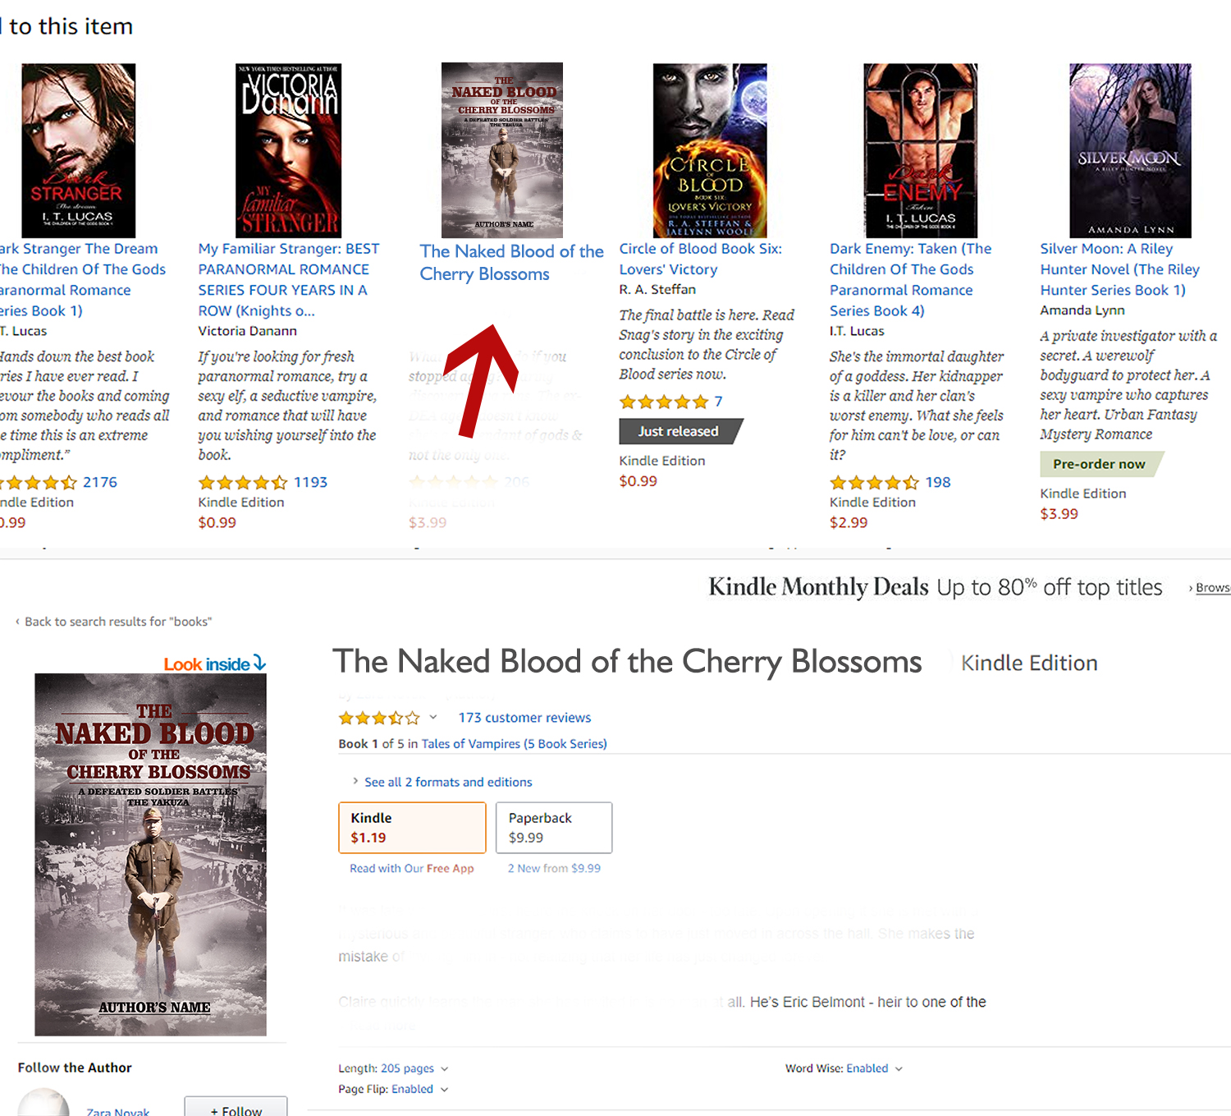Screen dimensions: 1231x1116
Task: Click Pre-order now badge for Silver Moon
Action: pyautogui.click(x=1101, y=464)
